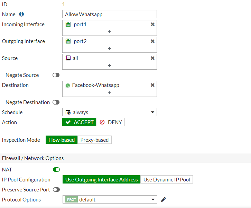Screen dimensions: 251x208
Task: Remove Facebook-Whatsapp from Destination
Action: pos(152,85)
